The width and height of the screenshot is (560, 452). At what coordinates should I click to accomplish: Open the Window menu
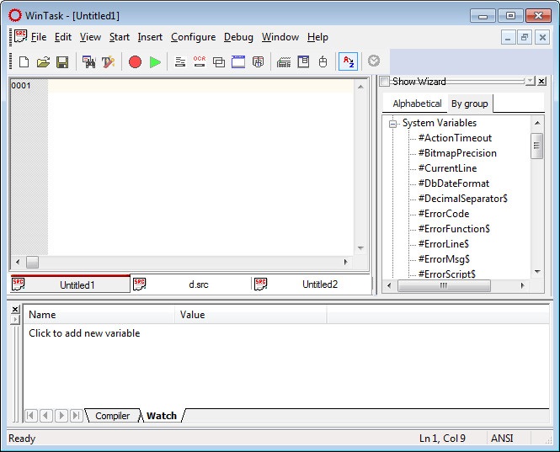coord(280,37)
